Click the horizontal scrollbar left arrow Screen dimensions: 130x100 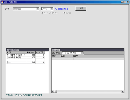[53, 91]
